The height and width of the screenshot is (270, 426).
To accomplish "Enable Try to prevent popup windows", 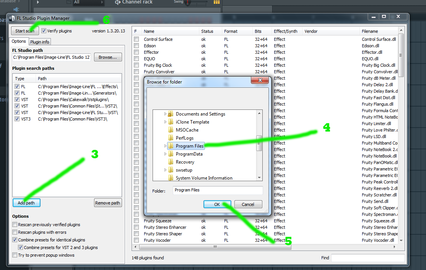I will tap(15, 255).
